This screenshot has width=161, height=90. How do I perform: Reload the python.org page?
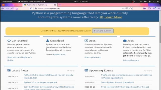click(x=12, y=8)
